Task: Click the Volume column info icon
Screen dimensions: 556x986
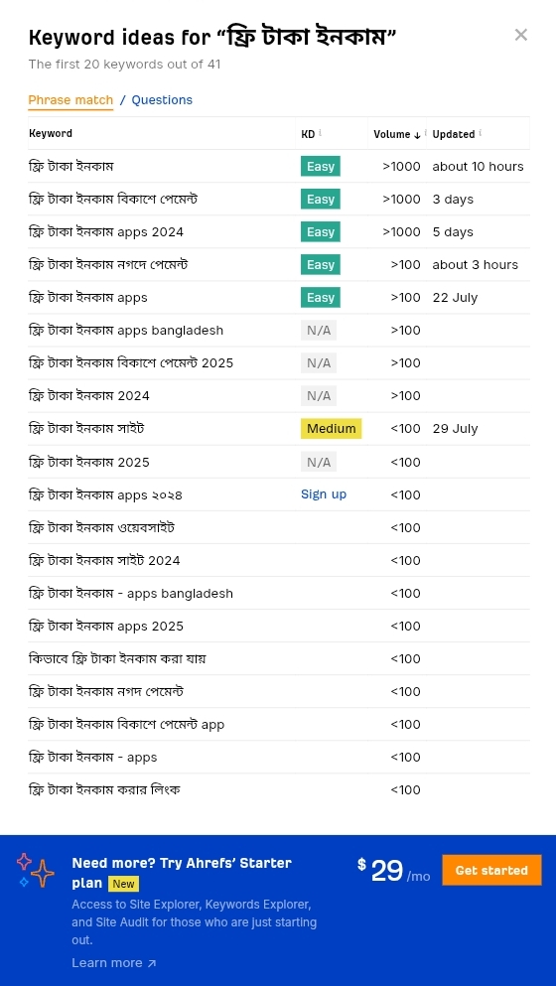Action: click(426, 133)
